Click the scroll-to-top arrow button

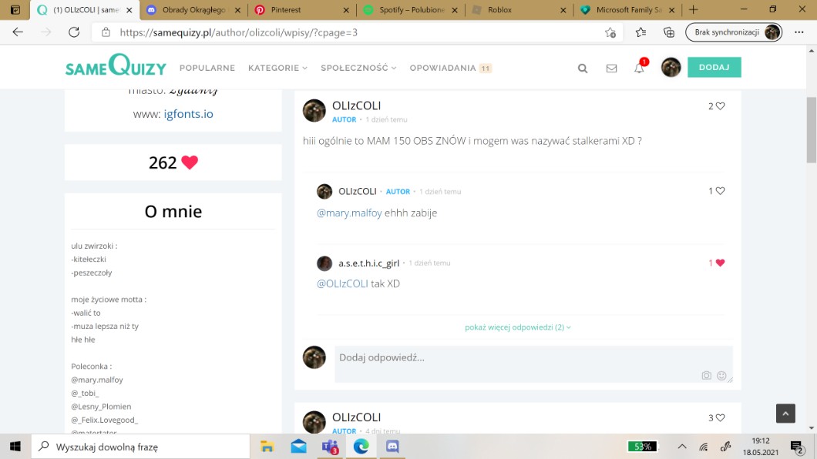pyautogui.click(x=785, y=414)
